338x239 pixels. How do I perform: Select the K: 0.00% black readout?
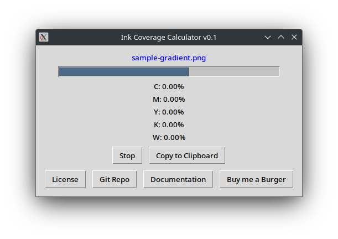(169, 125)
